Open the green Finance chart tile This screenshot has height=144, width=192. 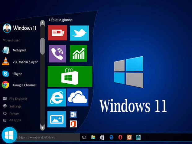[78, 53]
